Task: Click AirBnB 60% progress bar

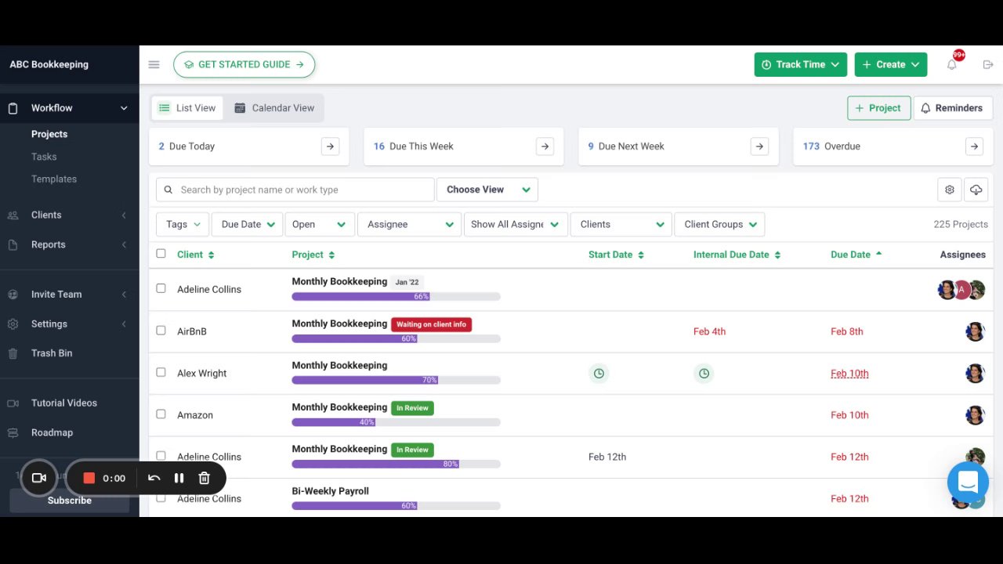Action: (x=396, y=338)
